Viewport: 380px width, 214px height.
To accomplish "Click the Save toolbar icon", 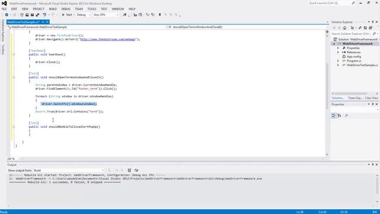I will (32, 15).
